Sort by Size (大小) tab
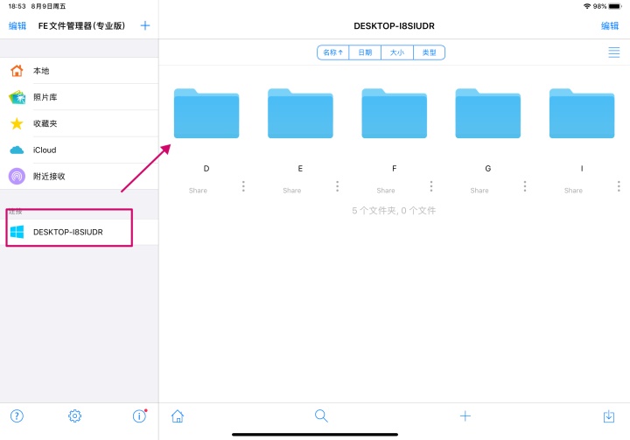Image resolution: width=630 pixels, height=440 pixels. coord(397,52)
